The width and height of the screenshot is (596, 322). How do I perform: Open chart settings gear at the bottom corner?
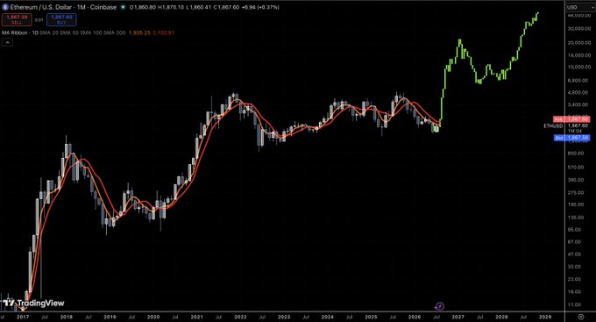click(581, 317)
